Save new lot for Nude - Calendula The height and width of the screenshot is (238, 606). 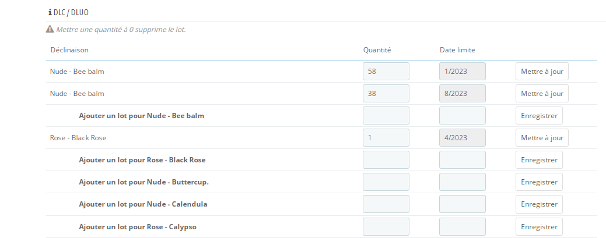pyautogui.click(x=539, y=204)
